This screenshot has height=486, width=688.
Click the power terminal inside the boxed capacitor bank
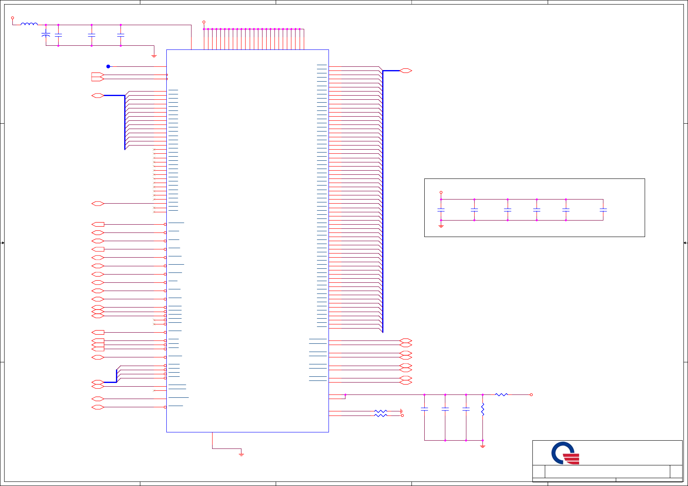click(x=441, y=192)
